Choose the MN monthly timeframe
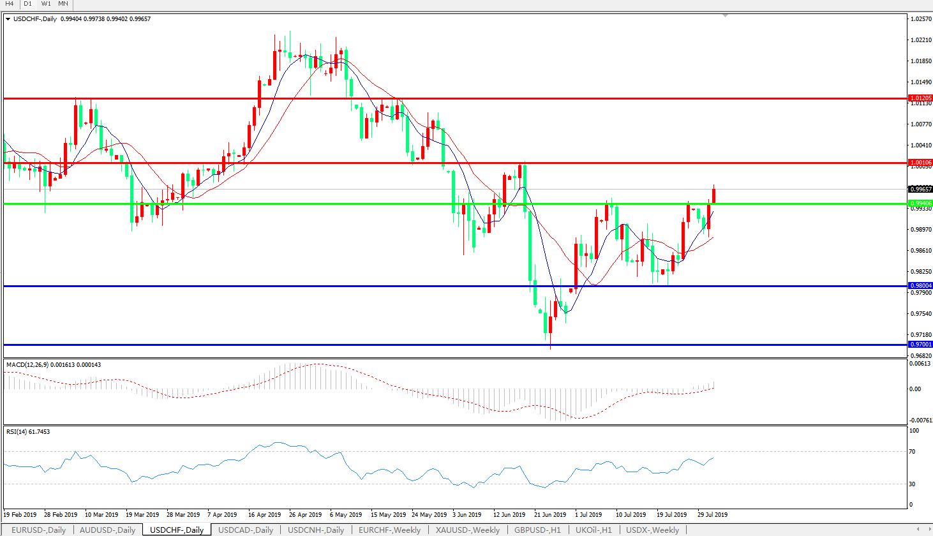This screenshot has width=933, height=536. [x=63, y=4]
